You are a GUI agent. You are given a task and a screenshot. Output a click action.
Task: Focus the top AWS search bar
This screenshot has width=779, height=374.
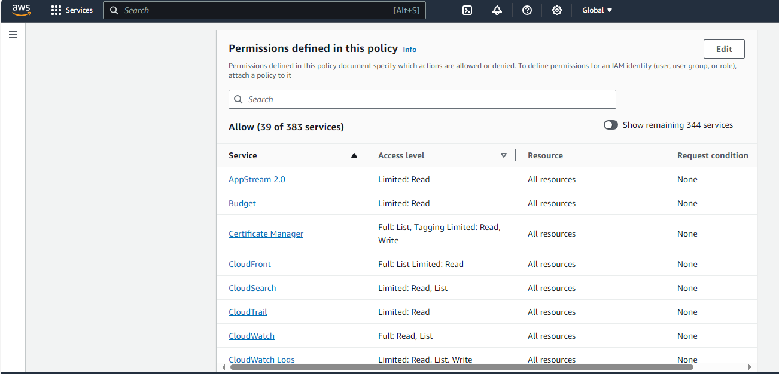(x=264, y=10)
